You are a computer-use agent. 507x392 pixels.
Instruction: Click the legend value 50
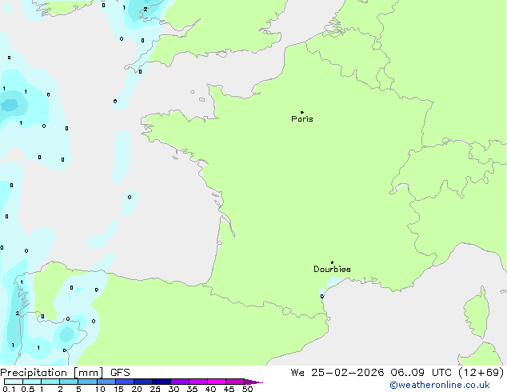pyautogui.click(x=248, y=389)
